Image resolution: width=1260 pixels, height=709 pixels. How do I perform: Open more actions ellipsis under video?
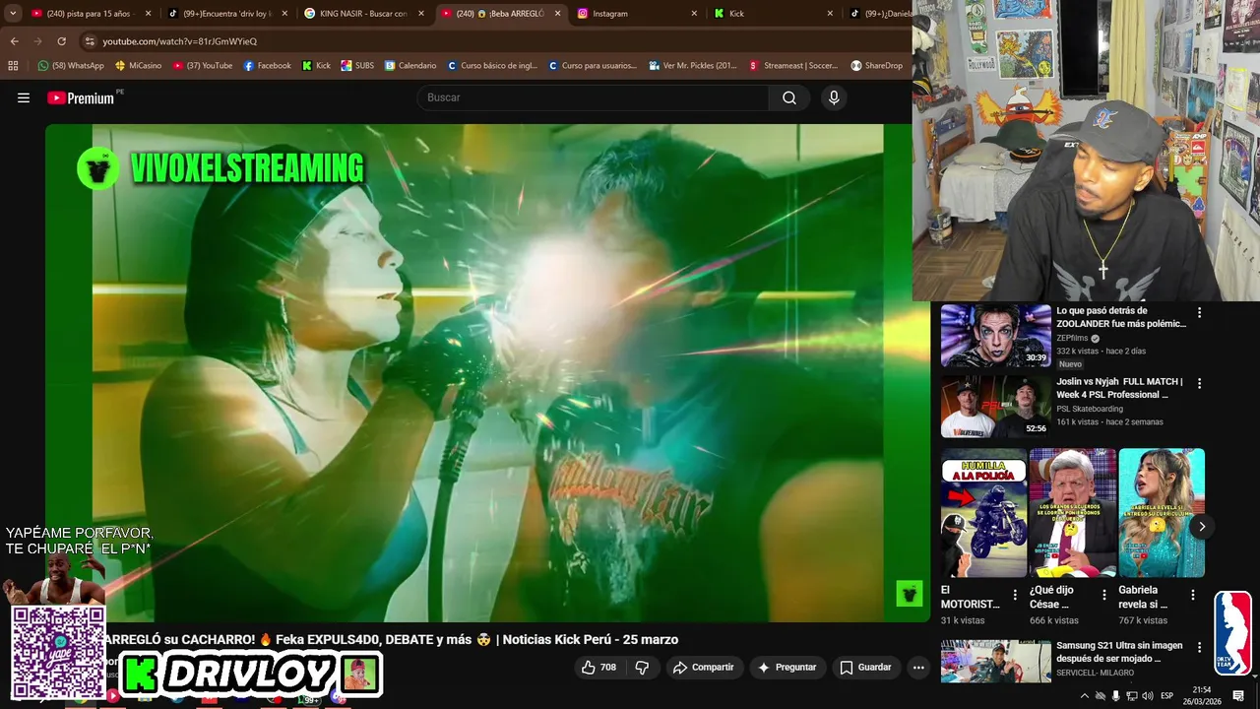click(918, 668)
